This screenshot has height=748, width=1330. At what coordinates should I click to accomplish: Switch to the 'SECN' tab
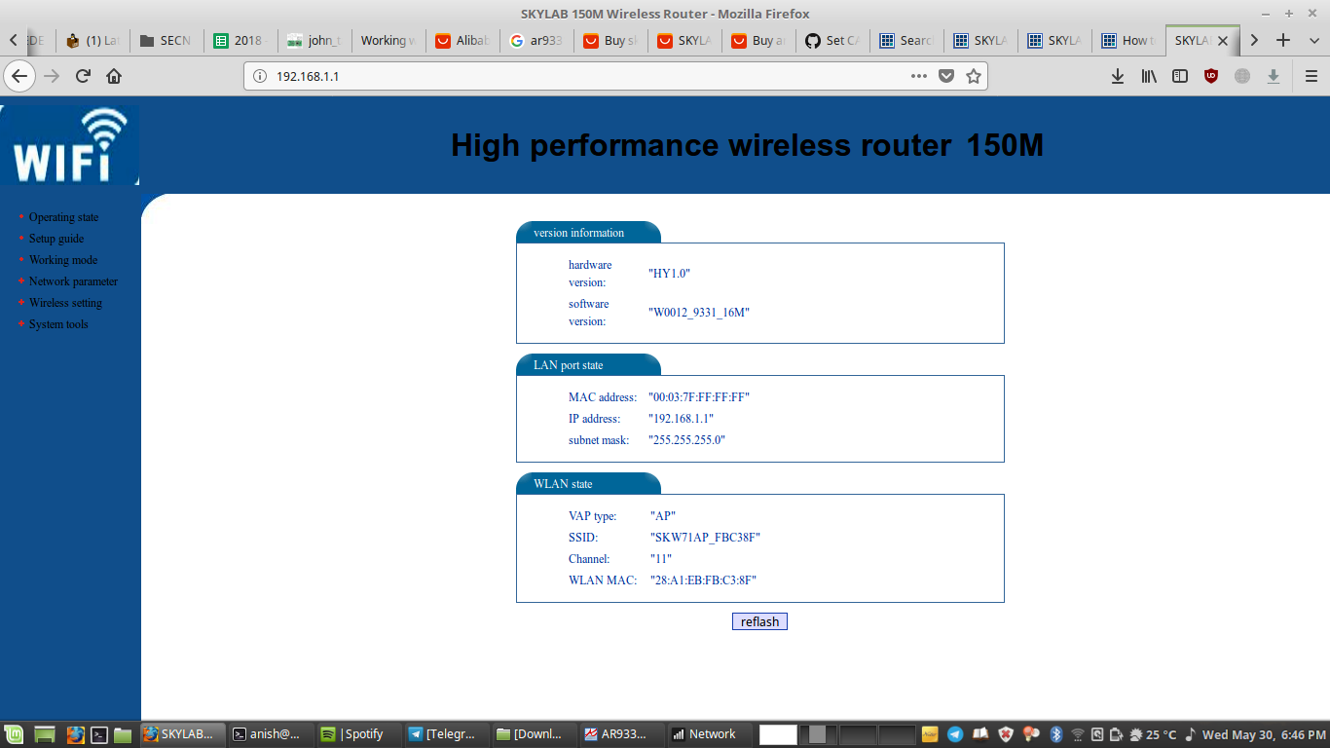point(166,41)
